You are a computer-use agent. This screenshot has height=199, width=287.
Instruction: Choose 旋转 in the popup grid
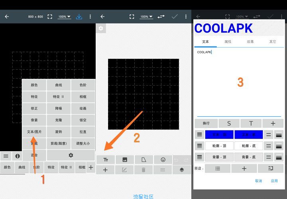(x=59, y=132)
